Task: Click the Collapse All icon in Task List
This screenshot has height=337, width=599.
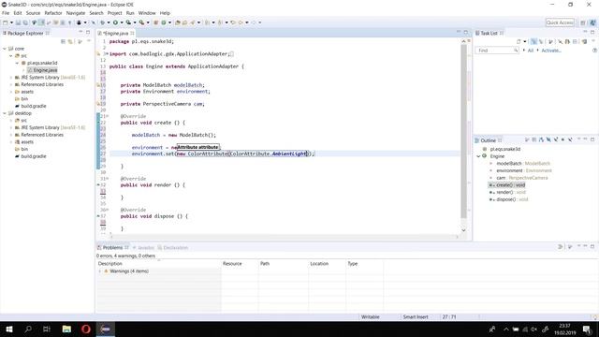Action: click(x=575, y=41)
